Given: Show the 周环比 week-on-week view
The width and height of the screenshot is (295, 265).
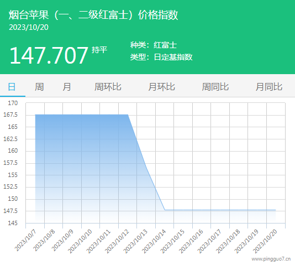Looking at the screenshot, I should [x=108, y=87].
